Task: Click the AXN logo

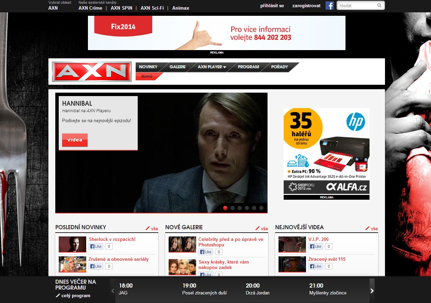Action: coord(91,71)
